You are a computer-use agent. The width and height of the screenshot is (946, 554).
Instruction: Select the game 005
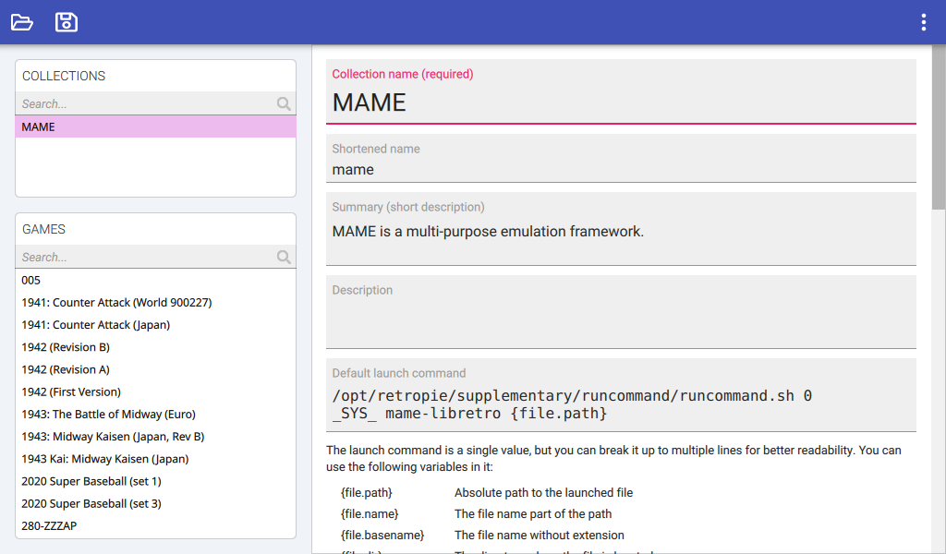pos(155,280)
